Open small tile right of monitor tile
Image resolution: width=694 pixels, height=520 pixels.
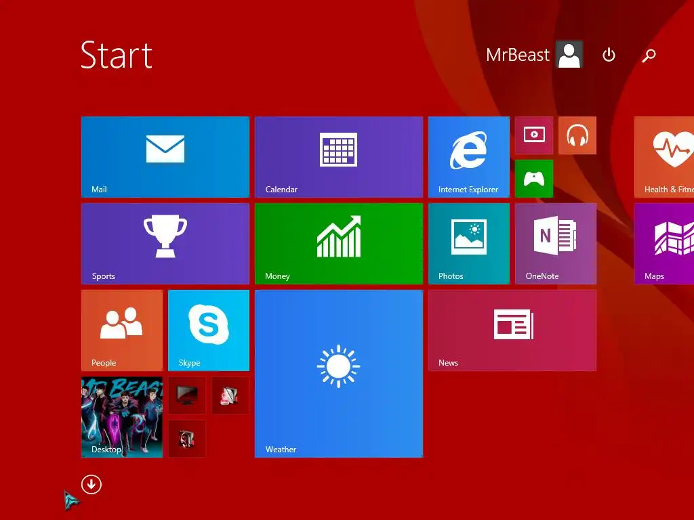coord(230,395)
